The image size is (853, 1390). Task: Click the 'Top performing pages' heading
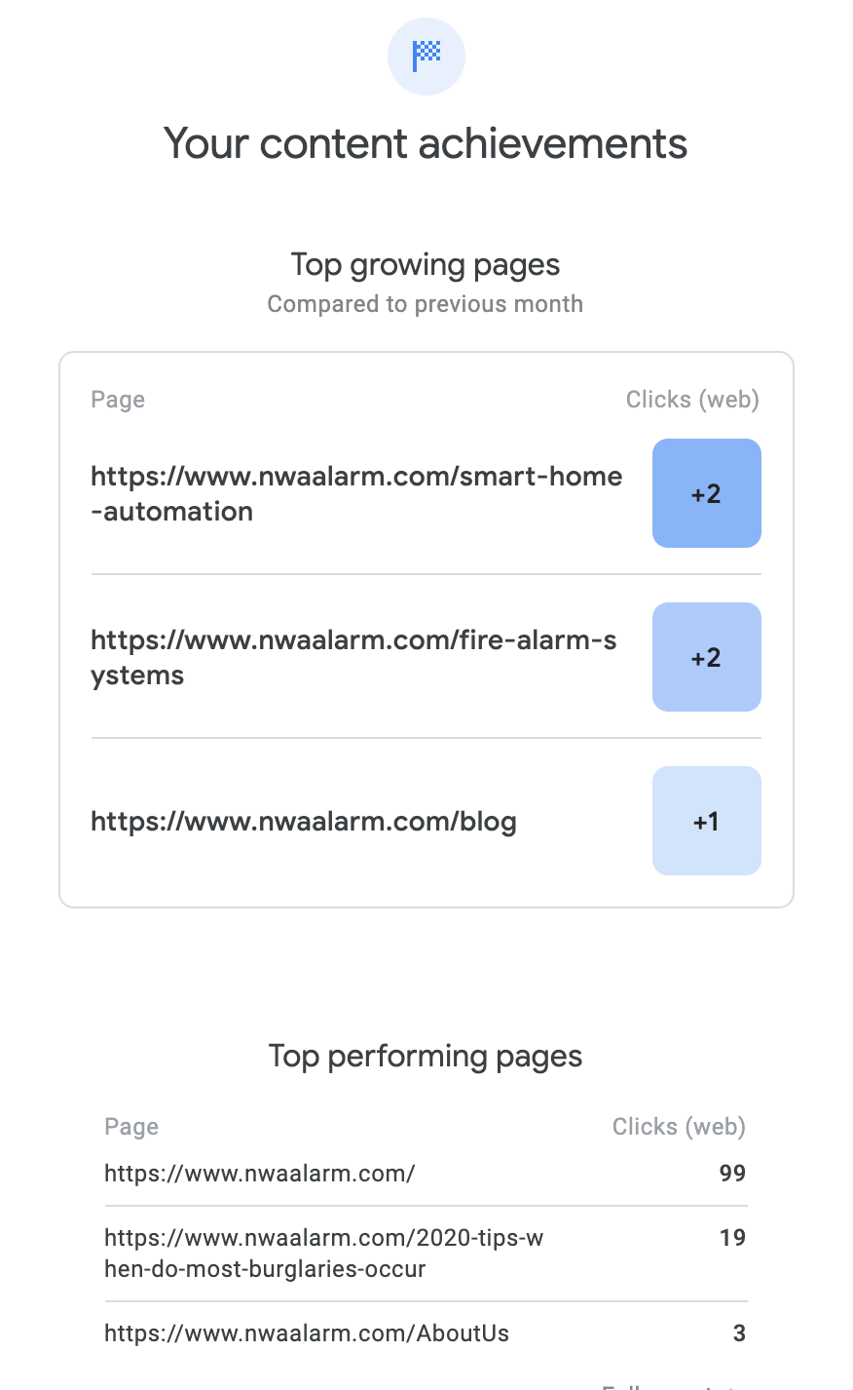(426, 1057)
